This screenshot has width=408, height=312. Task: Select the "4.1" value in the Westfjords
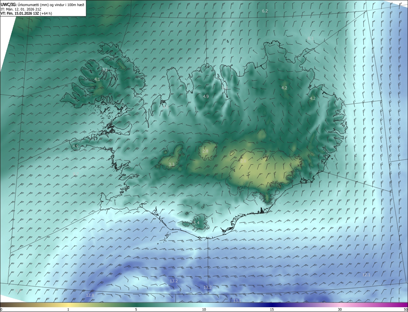point(97,79)
